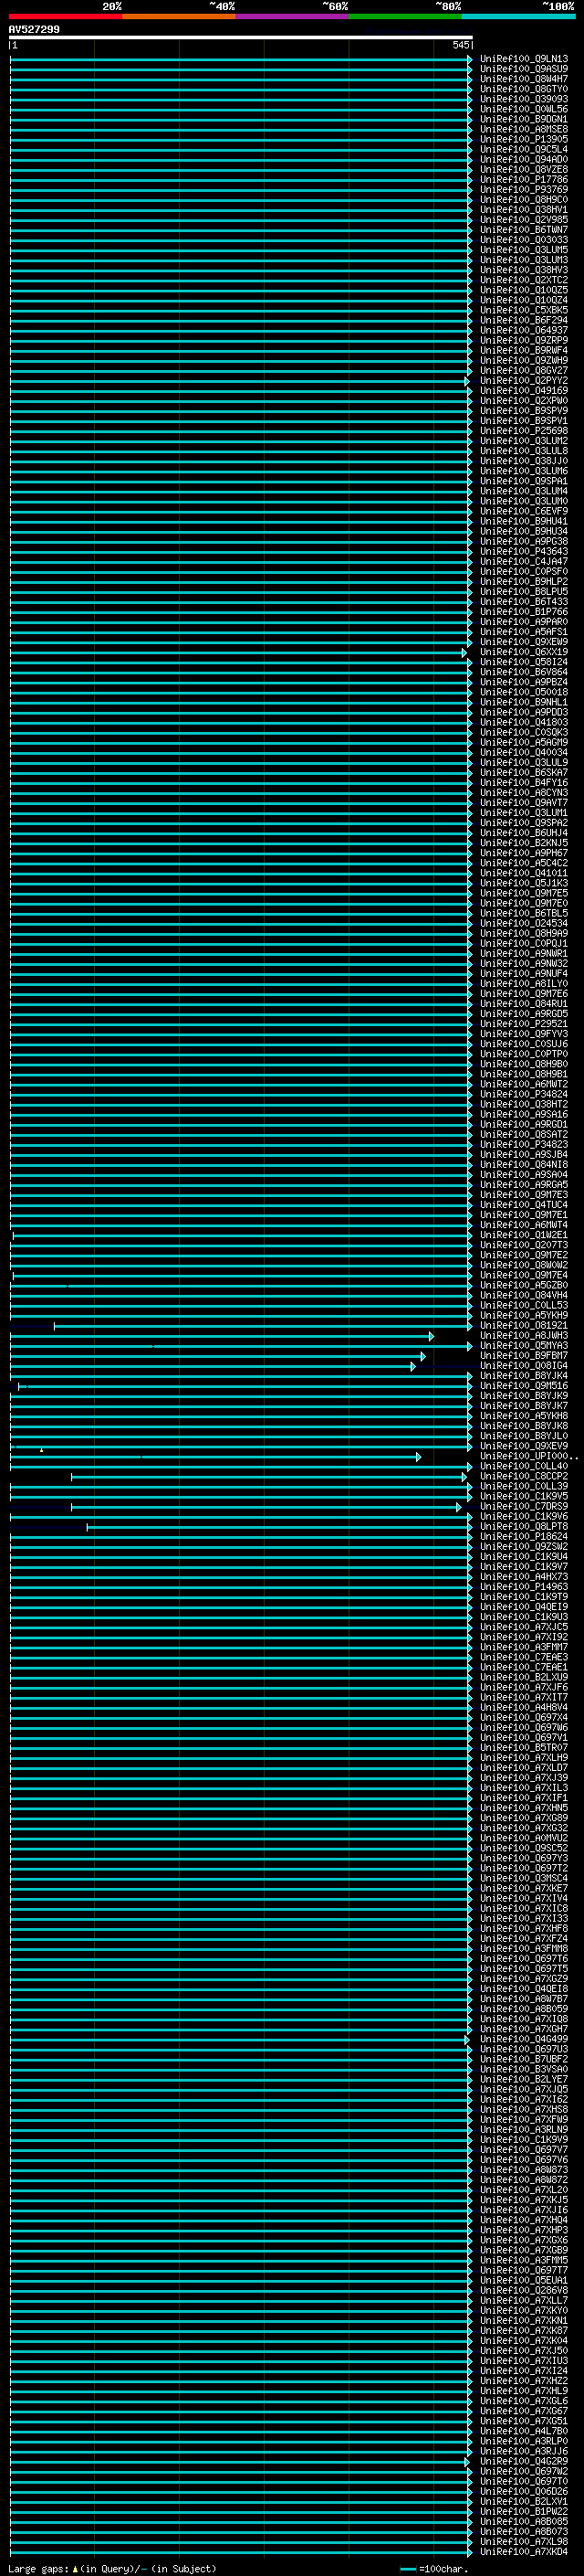Click the cyan ~100% identity legend segment

click(x=518, y=16)
